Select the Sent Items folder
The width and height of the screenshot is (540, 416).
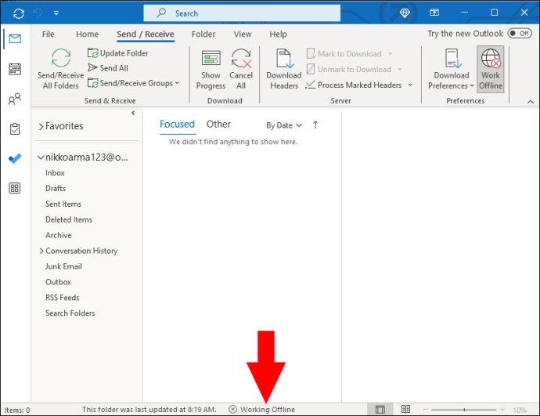pyautogui.click(x=63, y=204)
